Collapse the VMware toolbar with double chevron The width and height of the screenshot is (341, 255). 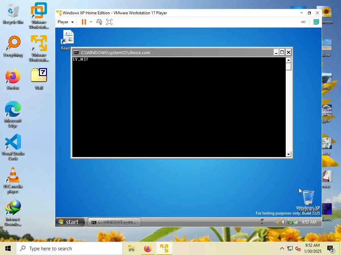point(303,22)
